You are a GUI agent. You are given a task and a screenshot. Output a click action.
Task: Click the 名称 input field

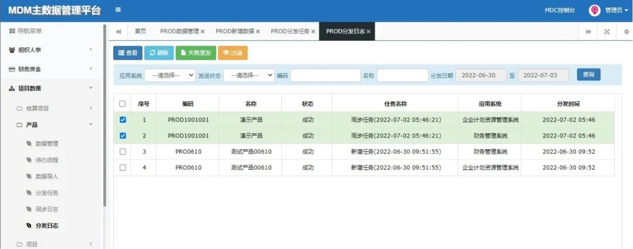[x=403, y=75]
